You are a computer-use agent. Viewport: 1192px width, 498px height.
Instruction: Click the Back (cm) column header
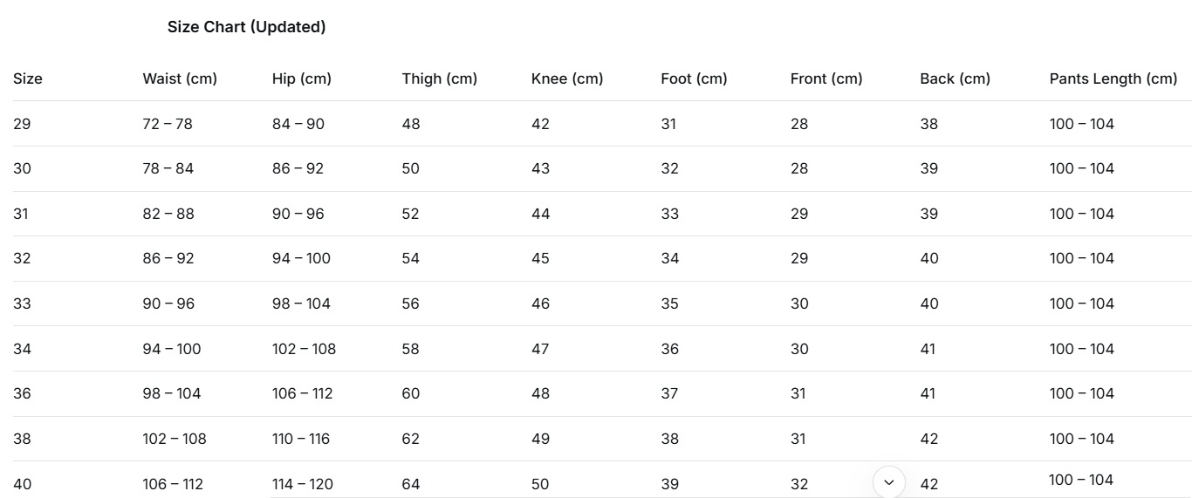[x=955, y=78]
